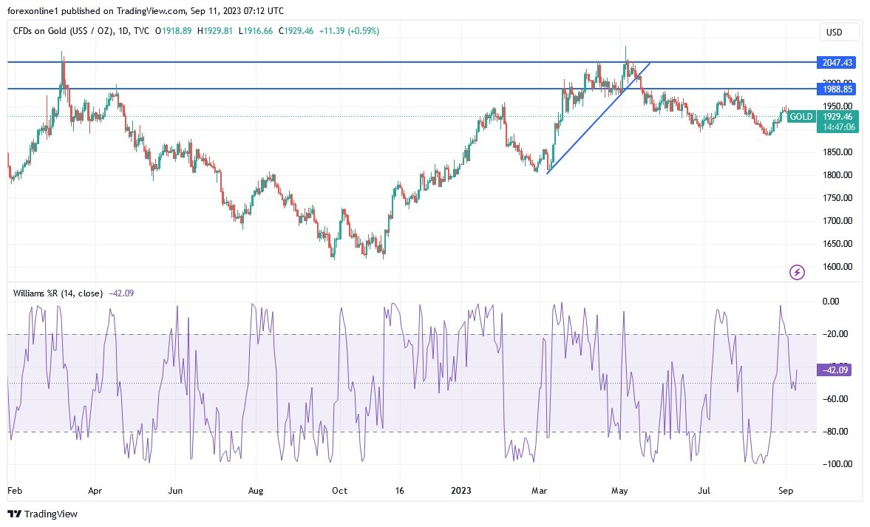Image resolution: width=870 pixels, height=527 pixels.
Task: Select the TVC exchange label in legend
Action: point(140,31)
